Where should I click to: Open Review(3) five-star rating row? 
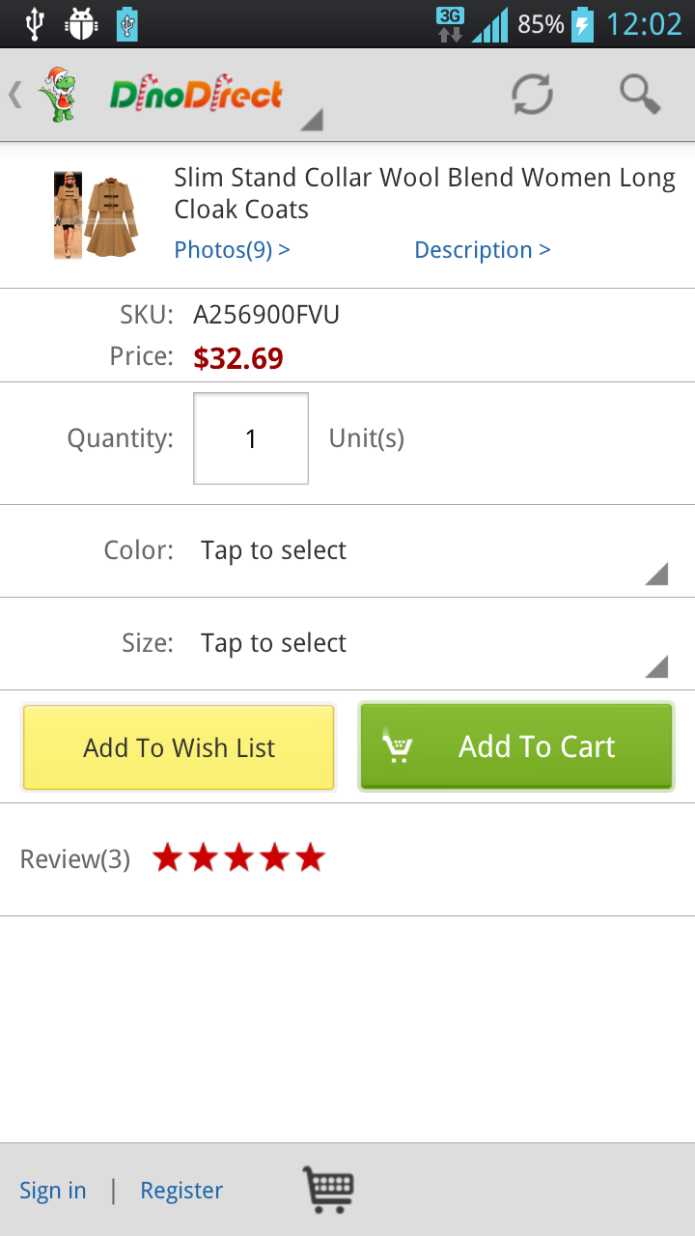pyautogui.click(x=174, y=858)
